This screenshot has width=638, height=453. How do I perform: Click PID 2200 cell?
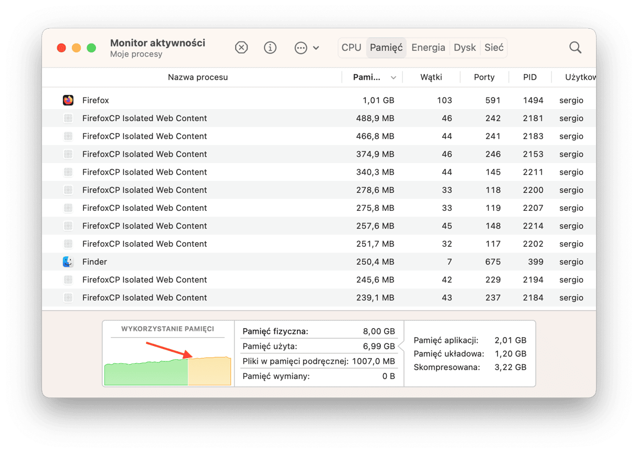pyautogui.click(x=533, y=190)
